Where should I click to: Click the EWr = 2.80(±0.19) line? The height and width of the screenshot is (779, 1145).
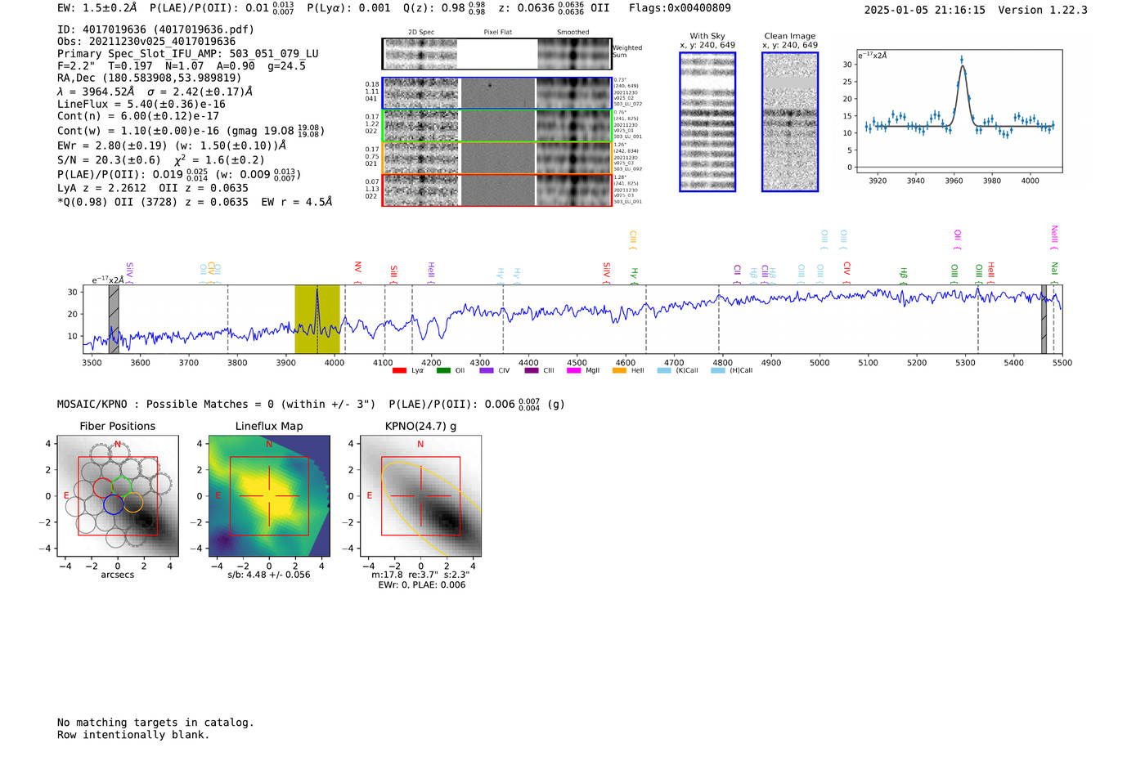tap(172, 146)
